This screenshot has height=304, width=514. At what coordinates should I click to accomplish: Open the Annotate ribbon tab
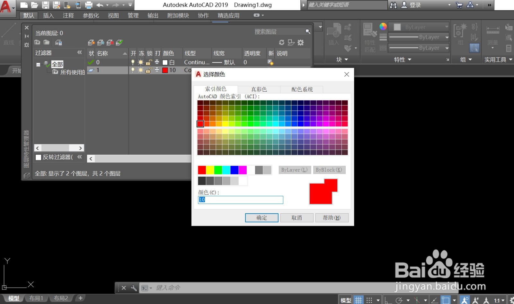(68, 15)
